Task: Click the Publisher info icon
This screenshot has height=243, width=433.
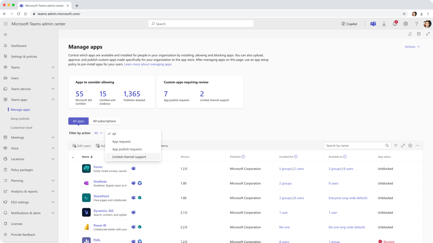Action: coord(243,157)
